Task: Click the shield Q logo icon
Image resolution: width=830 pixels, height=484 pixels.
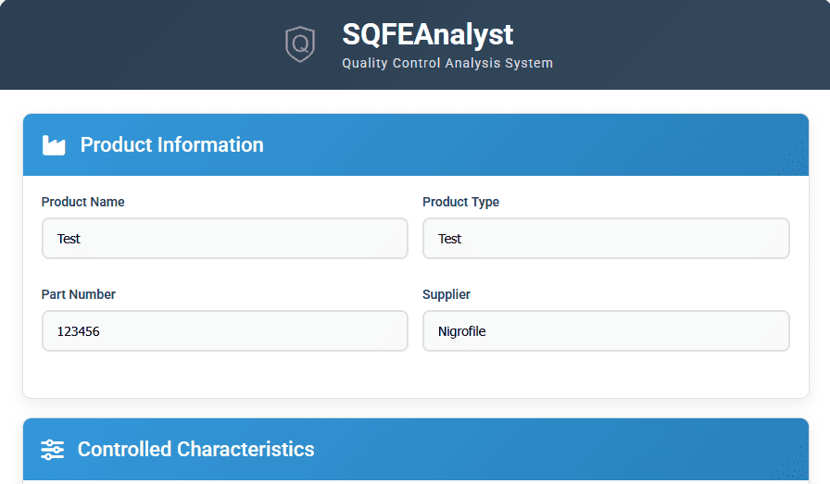Action: [300, 44]
